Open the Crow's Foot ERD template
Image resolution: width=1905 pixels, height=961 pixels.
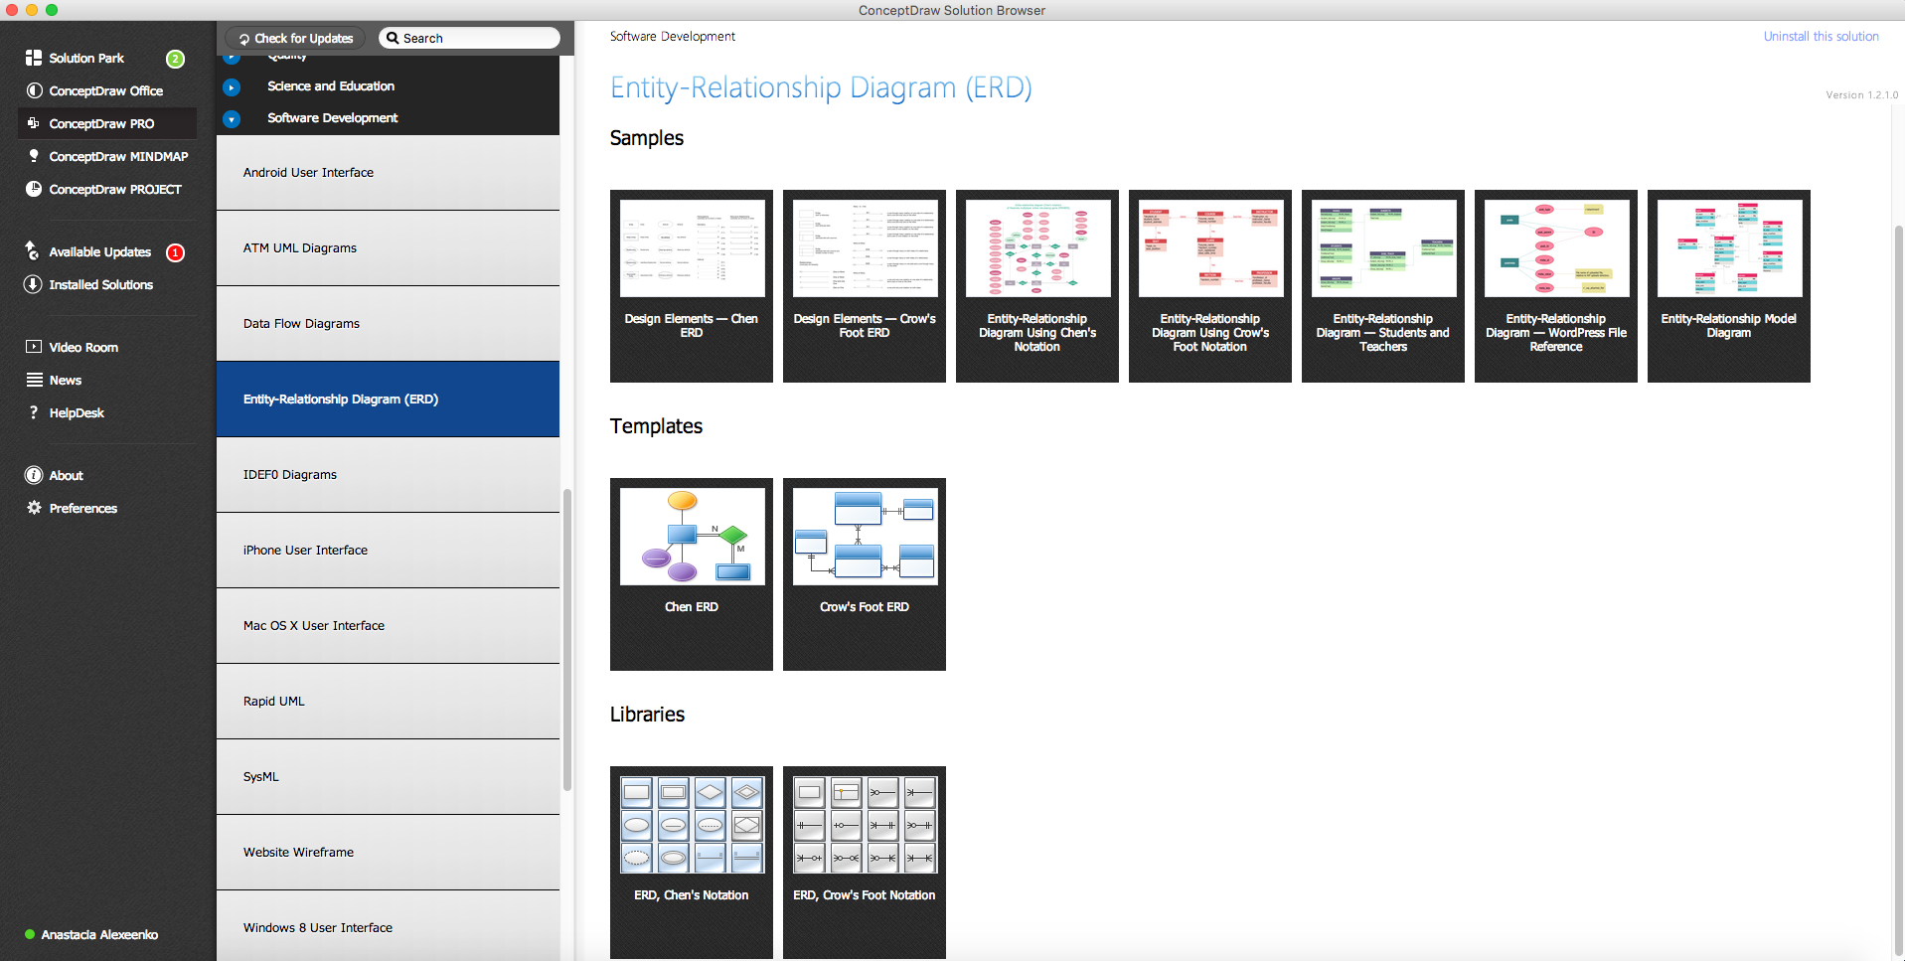[x=865, y=574]
